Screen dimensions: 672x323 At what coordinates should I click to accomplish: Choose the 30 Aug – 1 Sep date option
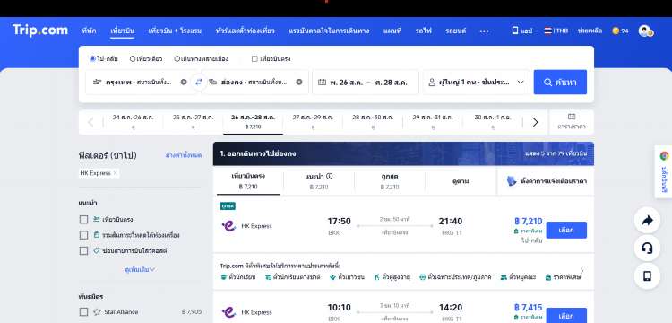coord(493,122)
